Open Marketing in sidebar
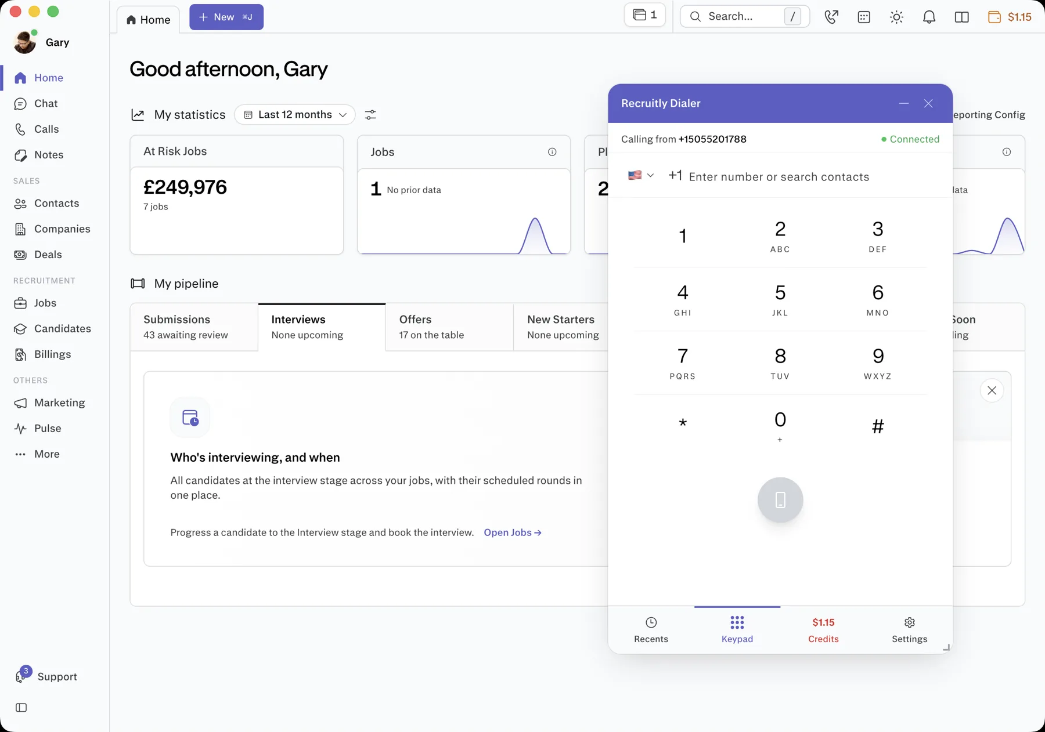 click(x=59, y=403)
